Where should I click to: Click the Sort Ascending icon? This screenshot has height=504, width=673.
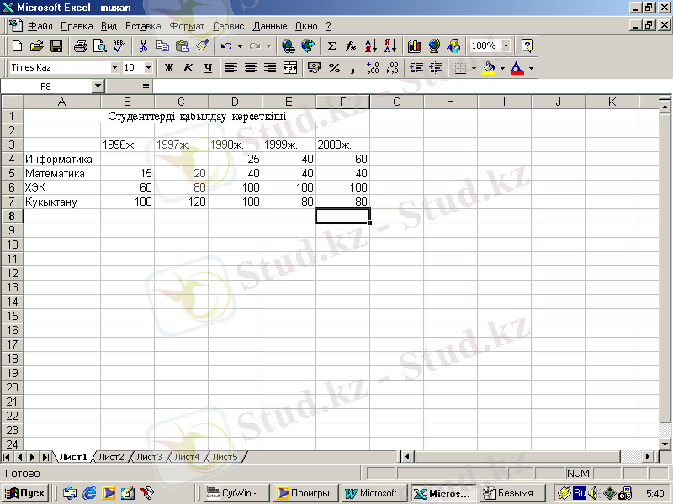click(372, 46)
